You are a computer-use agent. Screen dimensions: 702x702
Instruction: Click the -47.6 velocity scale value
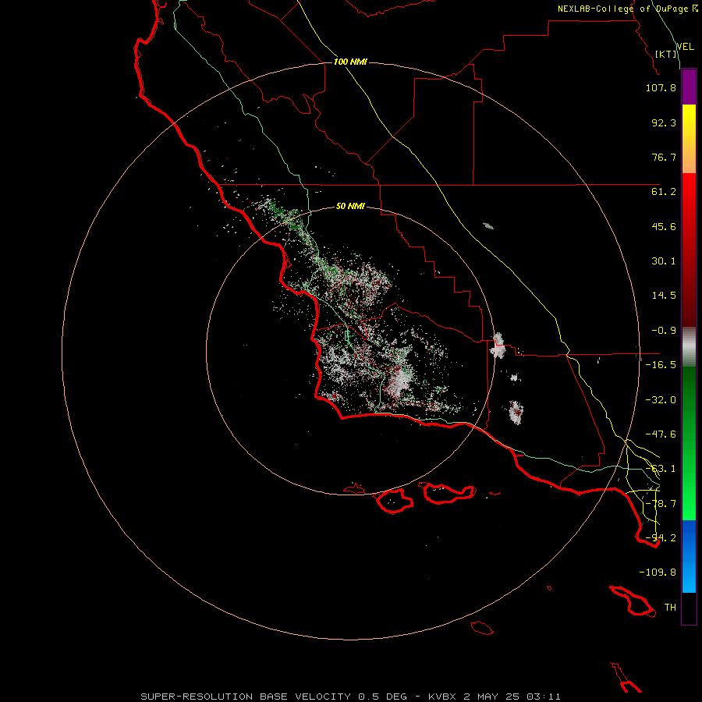coord(661,434)
